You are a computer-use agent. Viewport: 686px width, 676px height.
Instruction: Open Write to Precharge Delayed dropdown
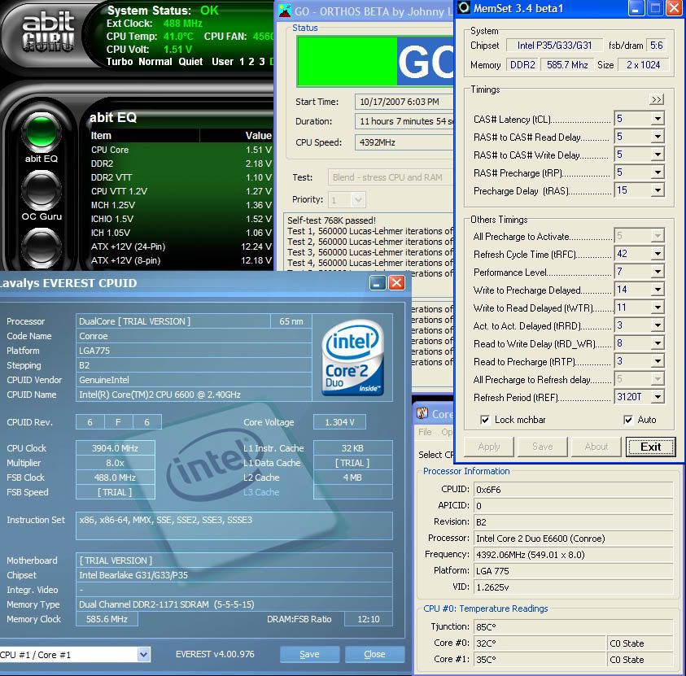(x=658, y=290)
